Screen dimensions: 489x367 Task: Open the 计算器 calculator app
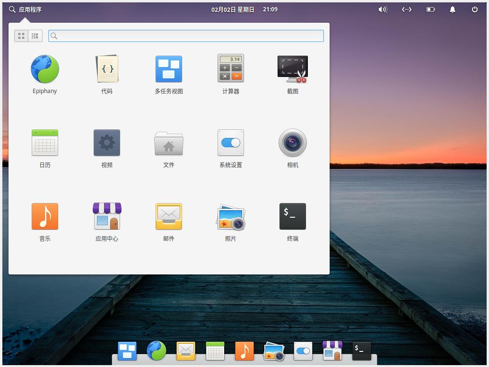point(230,68)
